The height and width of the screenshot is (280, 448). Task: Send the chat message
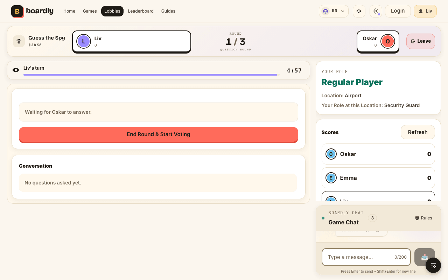[x=425, y=257]
